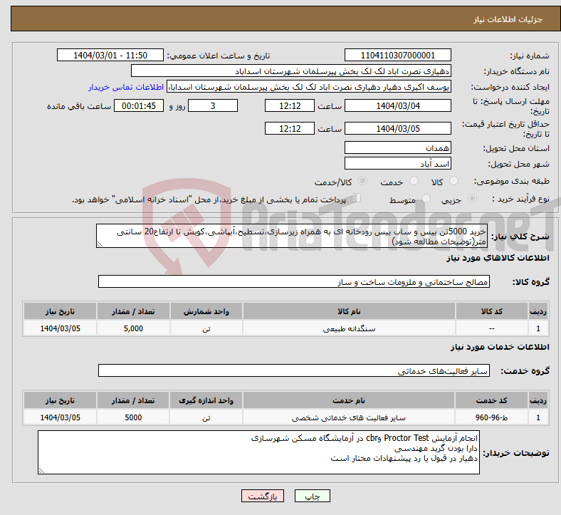Click the شرح کلی نیاز description textarea
The image size is (561, 515).
click(x=292, y=236)
